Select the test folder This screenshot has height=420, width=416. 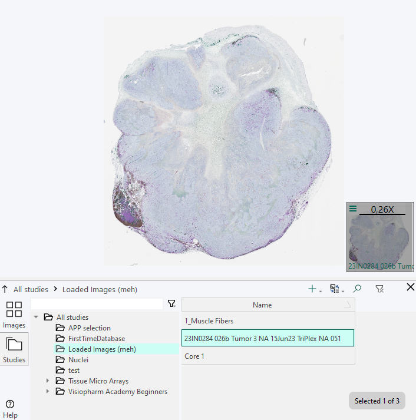point(74,371)
